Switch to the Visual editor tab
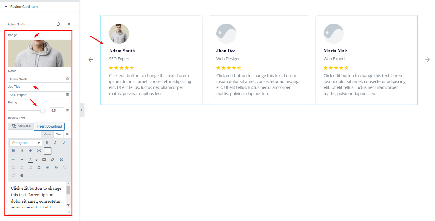435x221 pixels. coord(47,134)
